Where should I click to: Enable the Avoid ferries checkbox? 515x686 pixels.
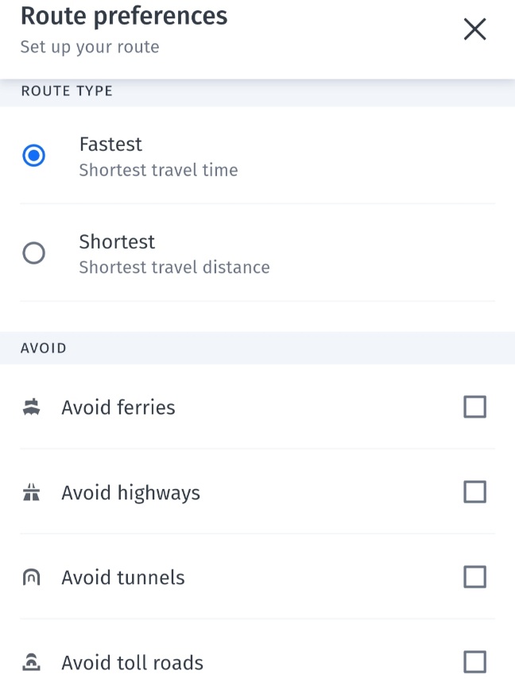coord(474,407)
